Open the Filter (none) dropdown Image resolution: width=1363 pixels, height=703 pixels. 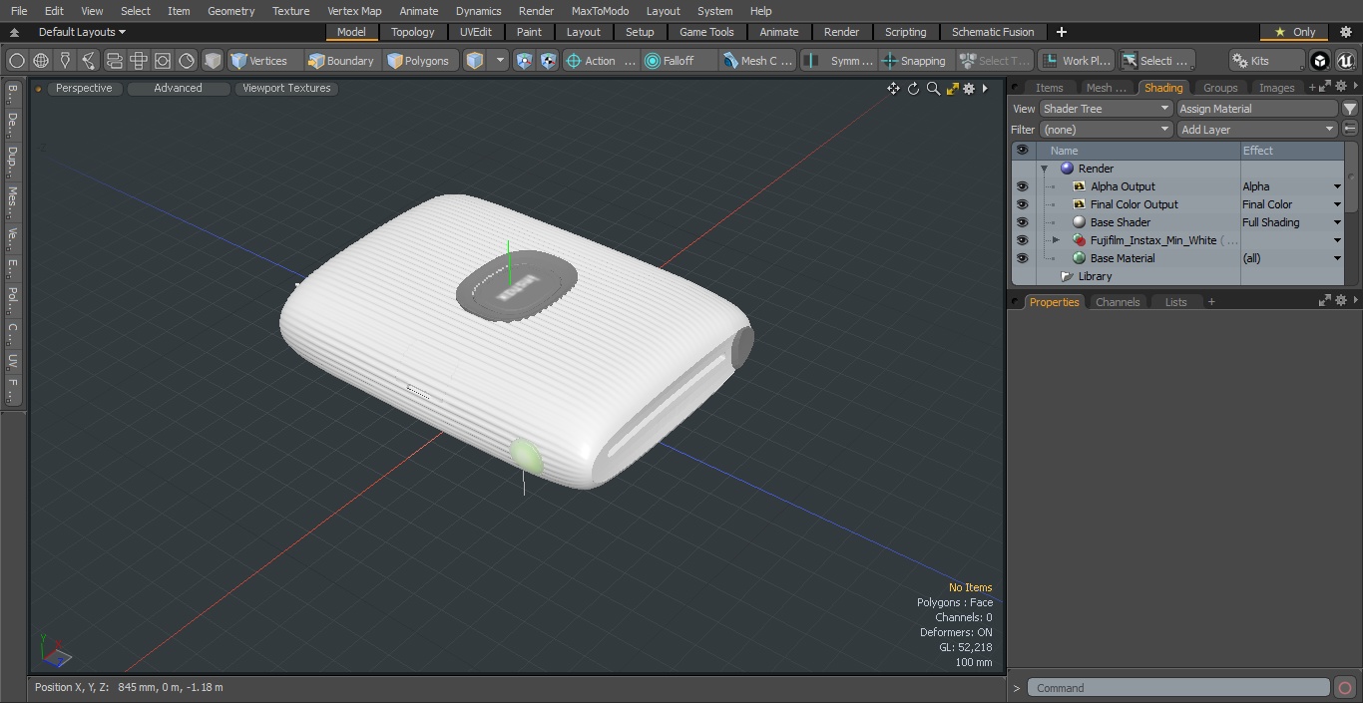click(1105, 130)
